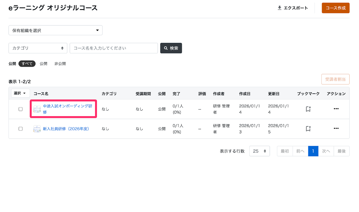Viewport: 359px width, 212px height.
Task: Click the 評価 column header
Action: [202, 94]
